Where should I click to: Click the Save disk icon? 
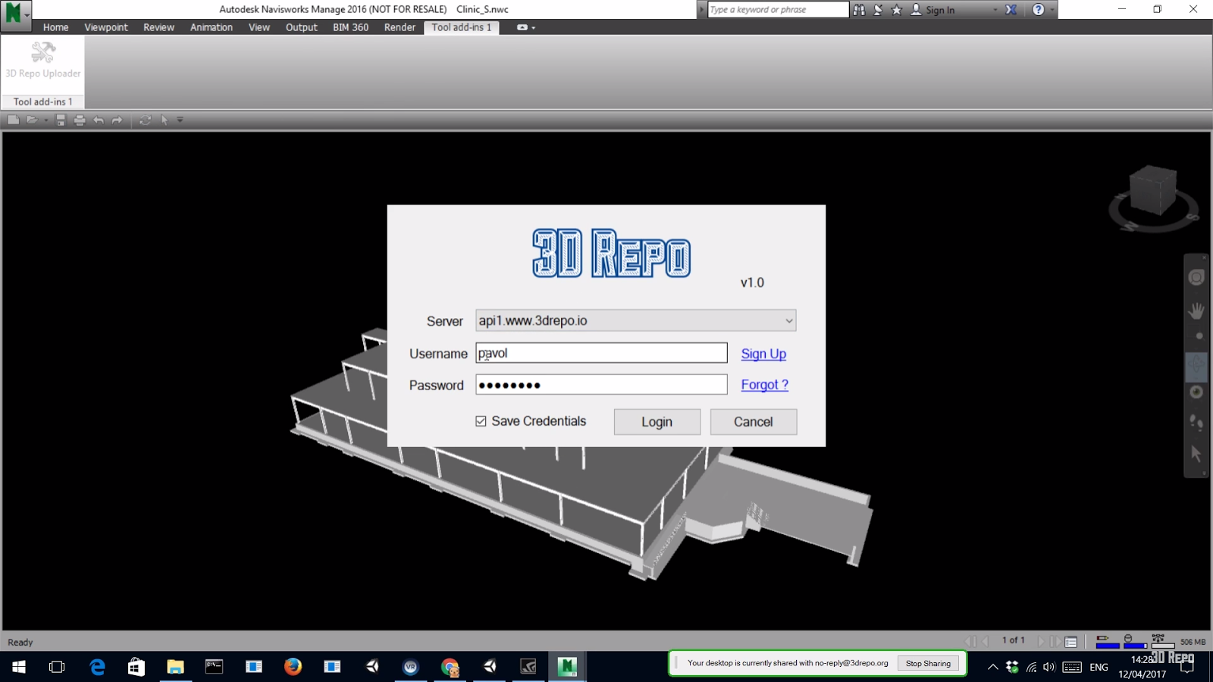coord(61,120)
